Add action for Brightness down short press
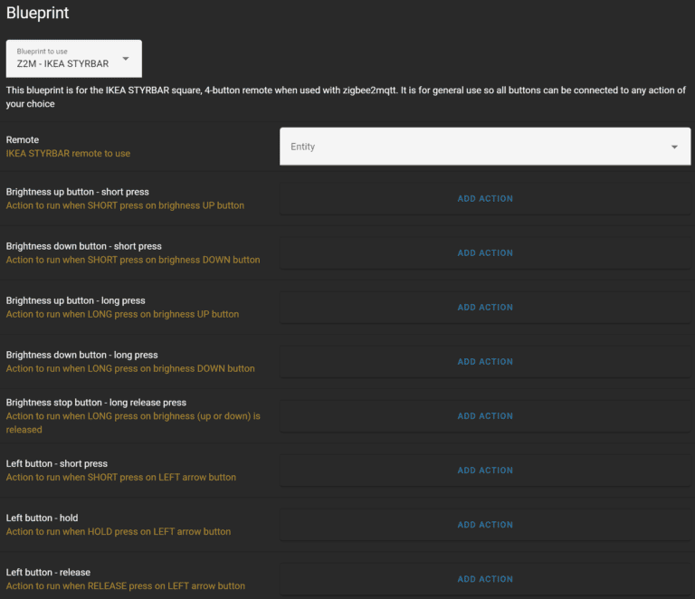The width and height of the screenshot is (695, 599). click(x=485, y=253)
